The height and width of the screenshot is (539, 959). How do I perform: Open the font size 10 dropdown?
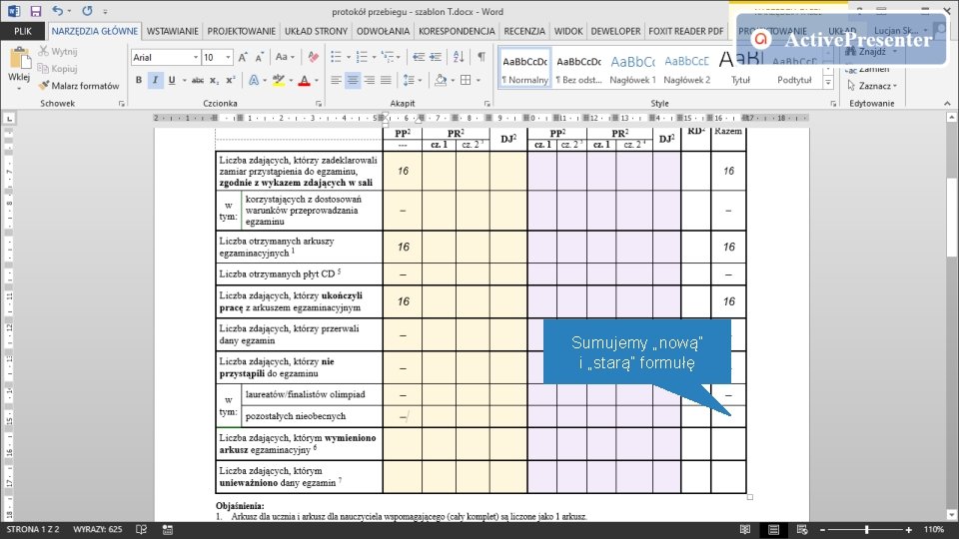click(x=228, y=57)
